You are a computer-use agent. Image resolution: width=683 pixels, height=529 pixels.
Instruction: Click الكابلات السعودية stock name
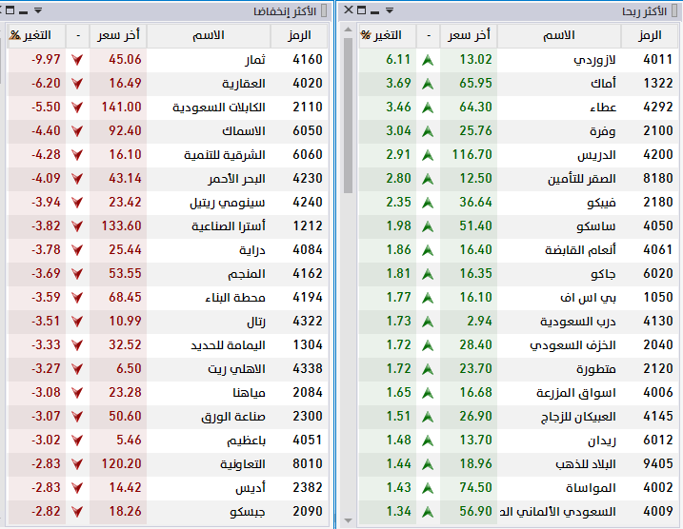click(219, 107)
